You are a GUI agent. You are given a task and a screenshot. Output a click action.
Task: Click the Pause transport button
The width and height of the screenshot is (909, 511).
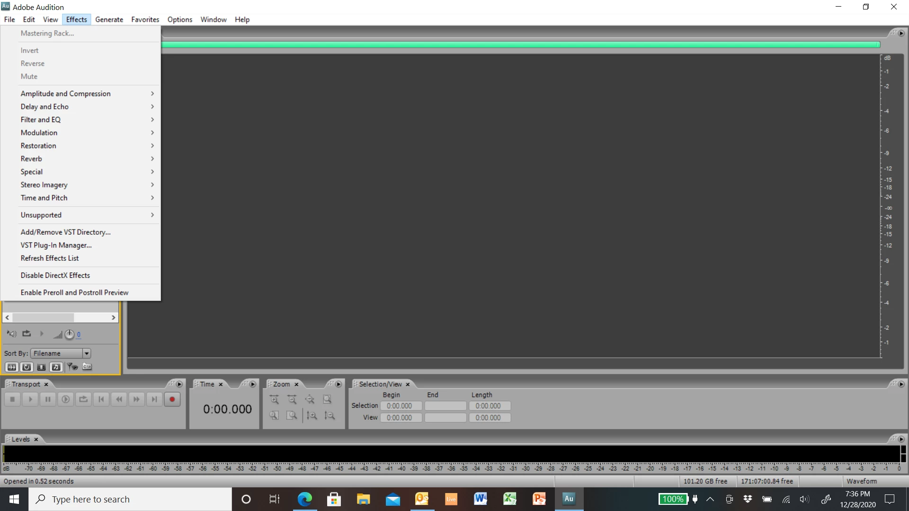48,399
